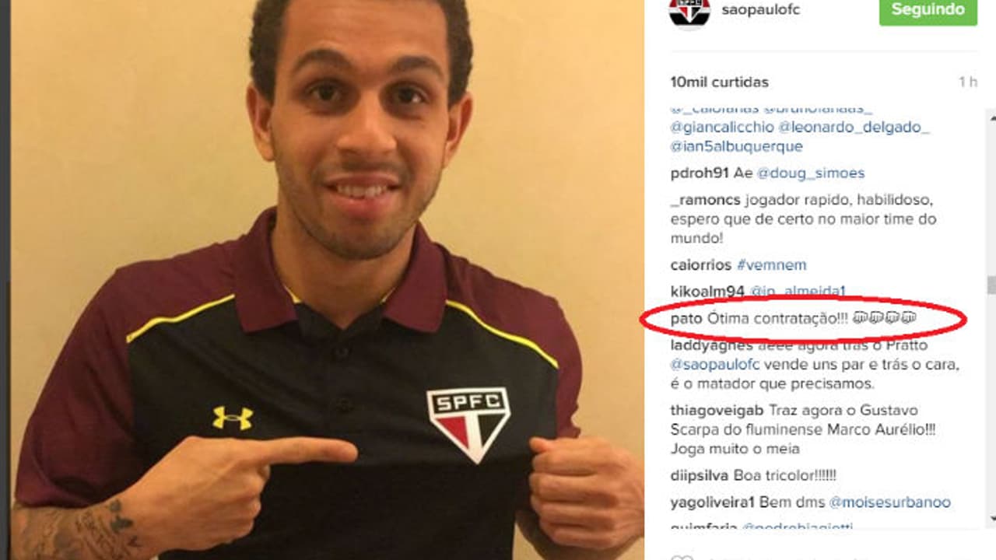Click the player photo in the post
The width and height of the screenshot is (996, 560).
[327, 280]
